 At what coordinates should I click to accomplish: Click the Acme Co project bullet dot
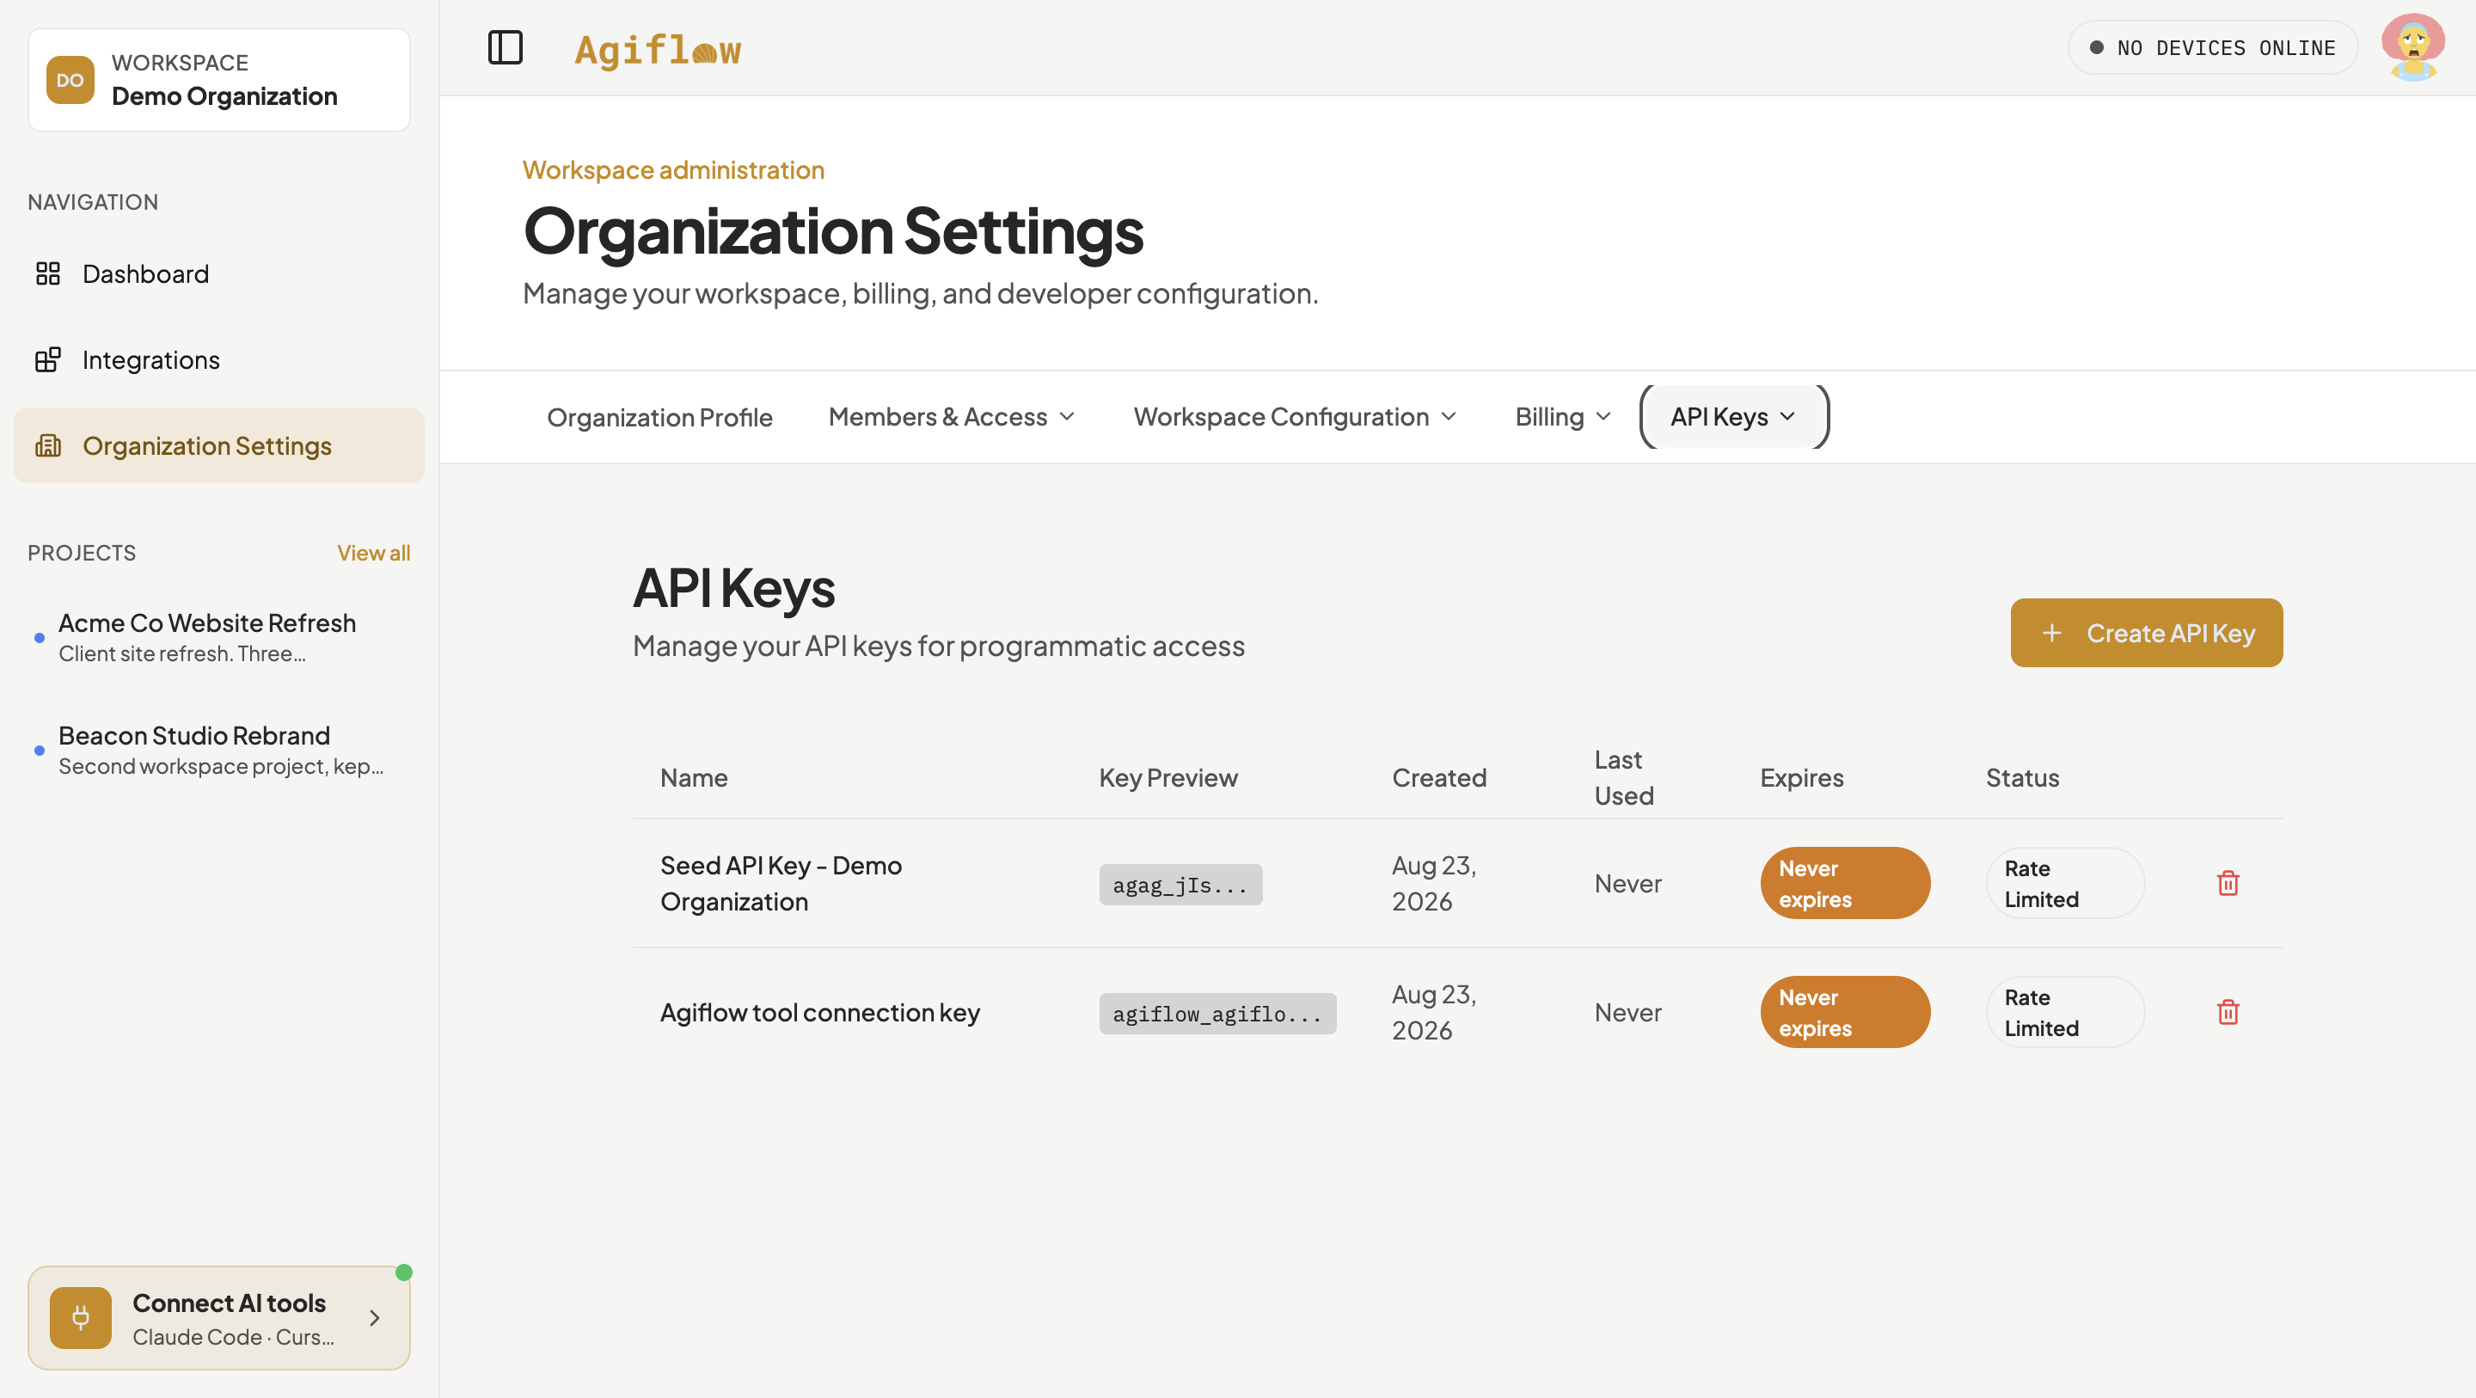[40, 637]
